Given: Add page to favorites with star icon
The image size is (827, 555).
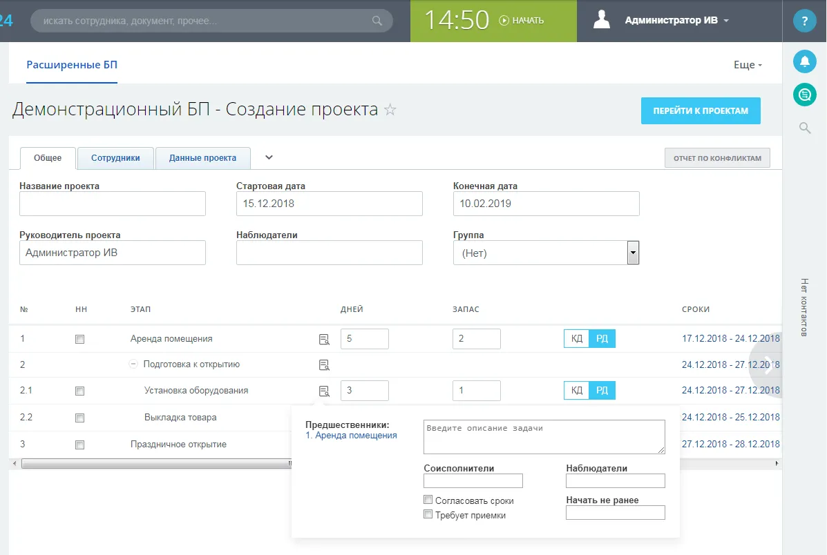Looking at the screenshot, I should point(390,110).
